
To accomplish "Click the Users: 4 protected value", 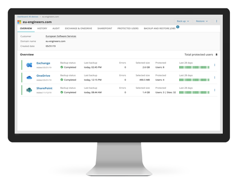I will (x=160, y=80).
